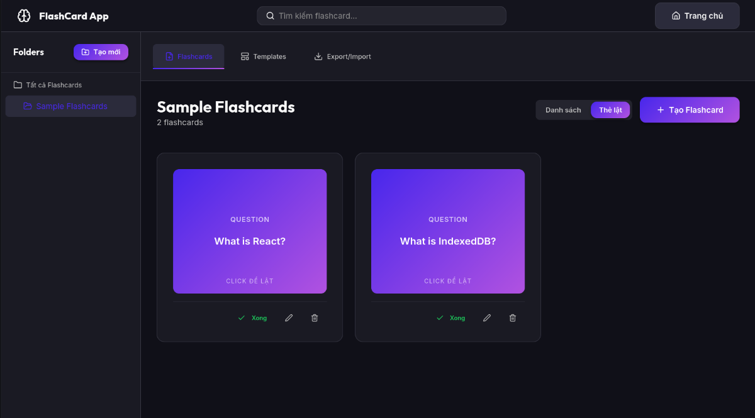The height and width of the screenshot is (418, 755).
Task: Mark 'What is React?' as Xong
Action: point(253,317)
